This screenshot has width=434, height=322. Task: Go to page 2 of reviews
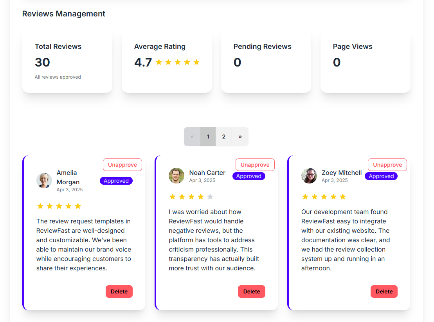point(224,137)
